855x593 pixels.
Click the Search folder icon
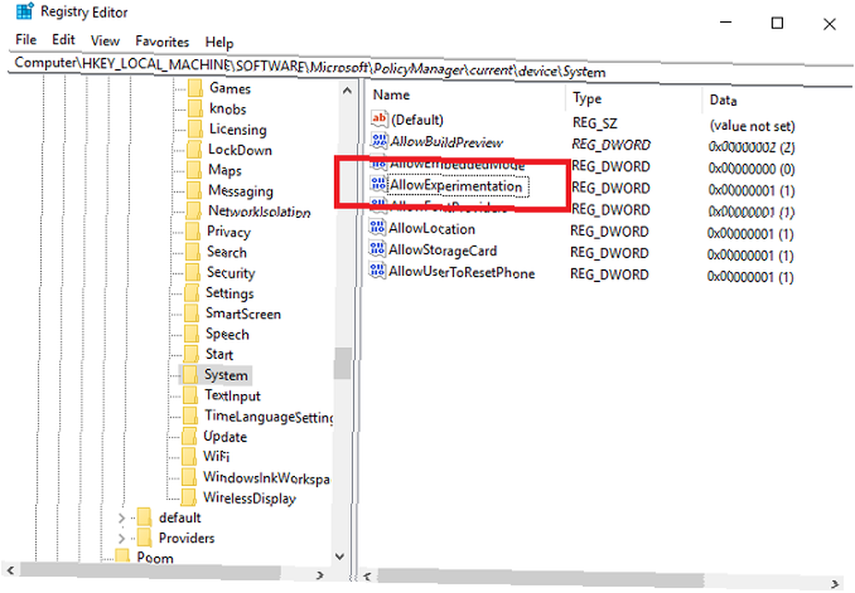(193, 252)
